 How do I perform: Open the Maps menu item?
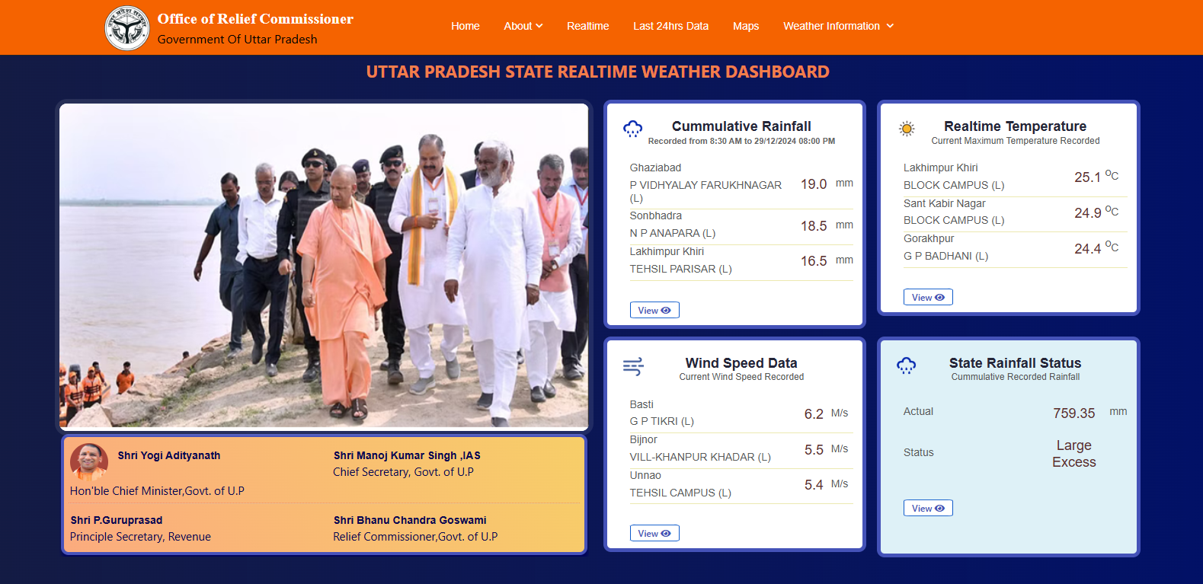pyautogui.click(x=746, y=26)
